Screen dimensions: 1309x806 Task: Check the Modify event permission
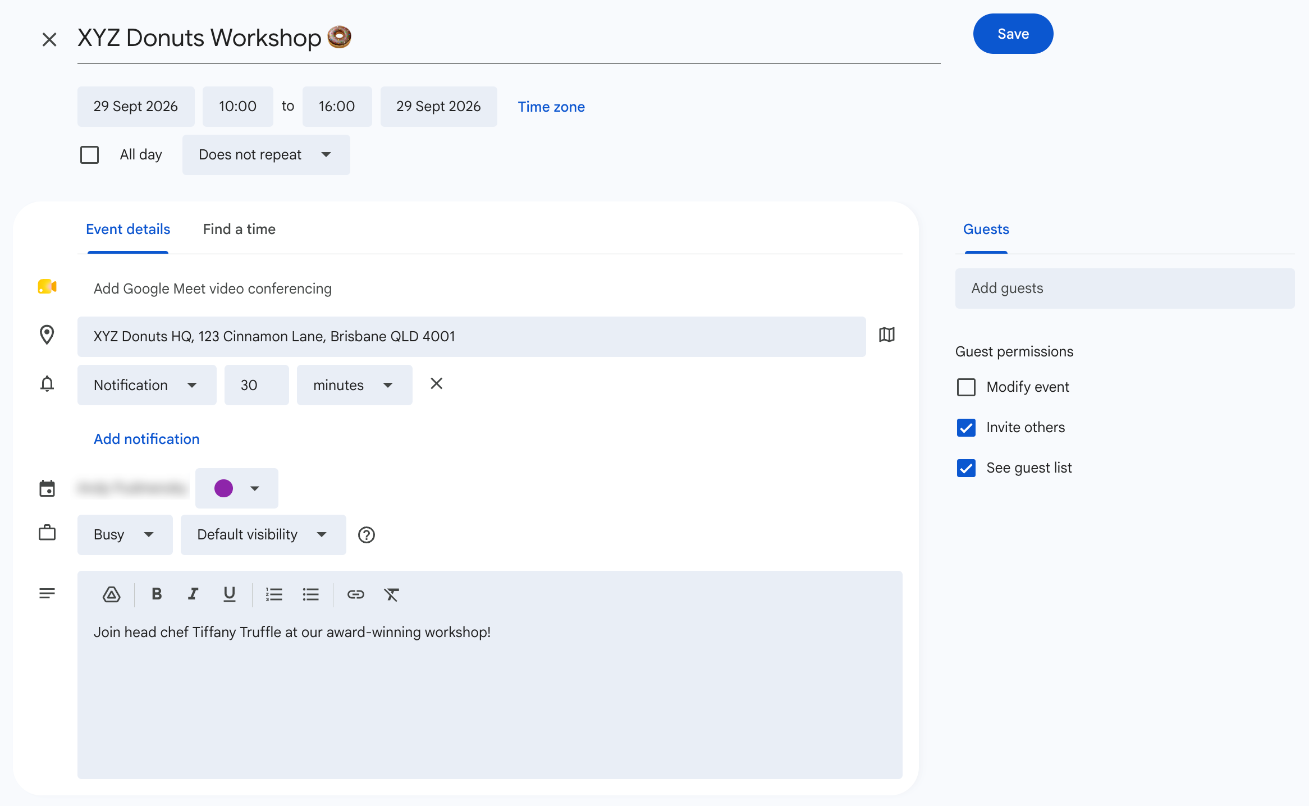coord(966,387)
